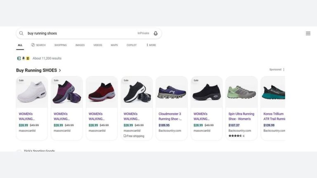This screenshot has width=317, height=178.
Task: Switch to the IMAGES tab
Action: pos(80,45)
